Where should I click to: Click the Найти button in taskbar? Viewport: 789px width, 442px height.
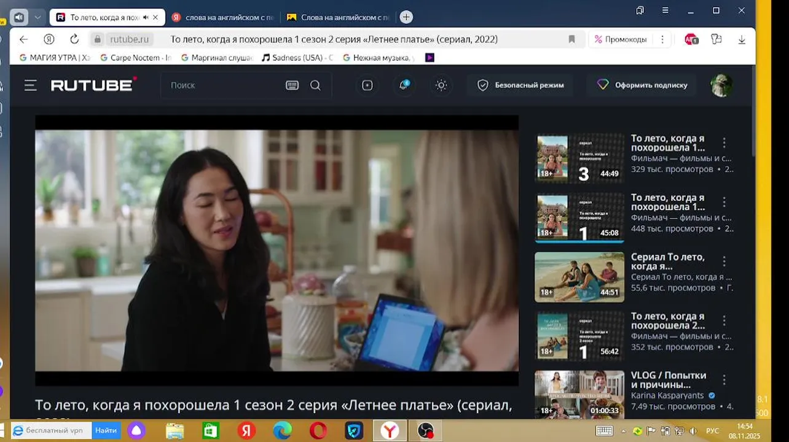click(106, 430)
